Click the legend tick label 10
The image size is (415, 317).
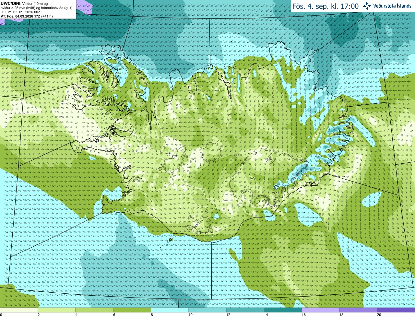[x=190, y=315]
